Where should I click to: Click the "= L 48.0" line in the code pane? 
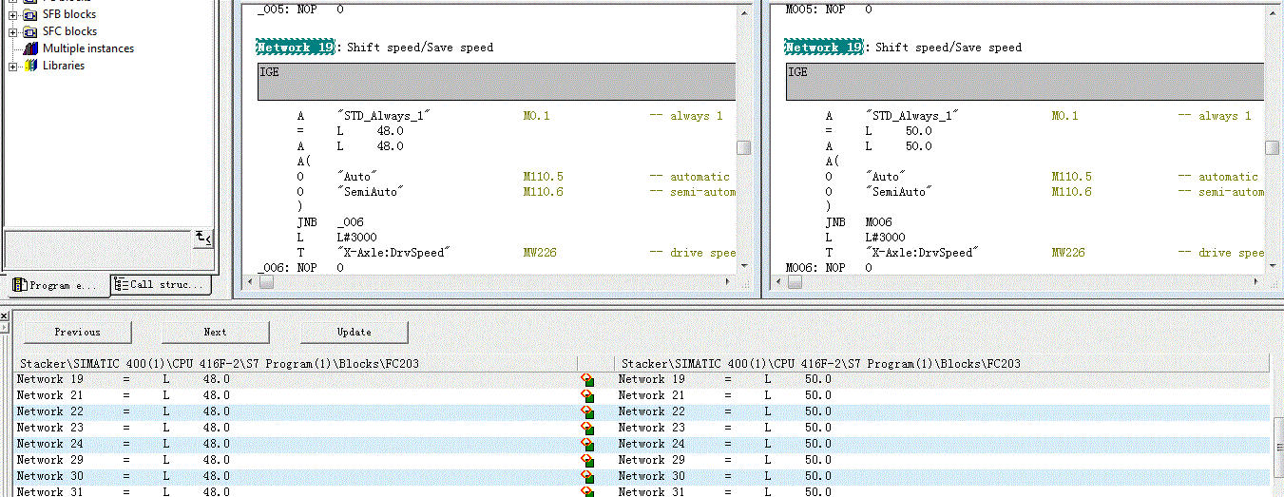pyautogui.click(x=350, y=131)
